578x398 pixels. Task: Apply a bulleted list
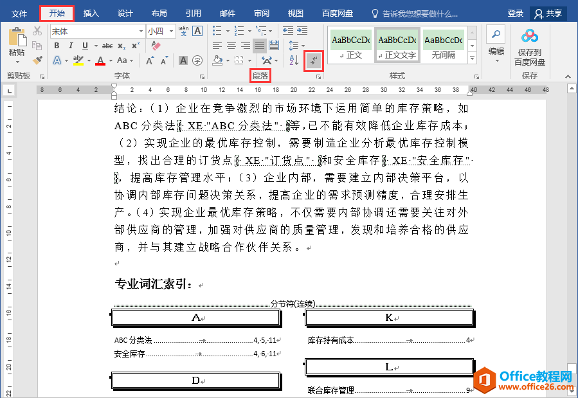tap(217, 31)
